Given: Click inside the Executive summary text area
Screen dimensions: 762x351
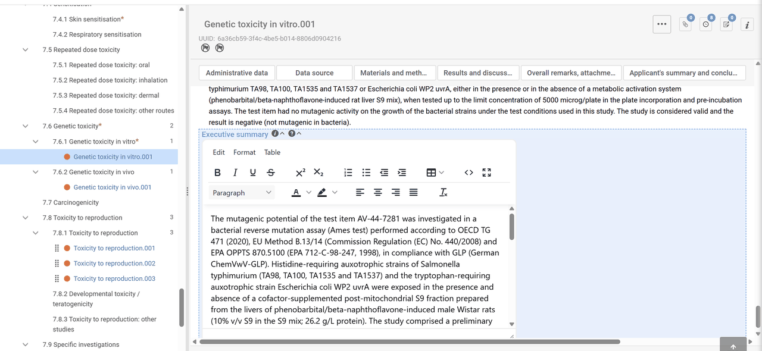Looking at the screenshot, I should (x=355, y=268).
